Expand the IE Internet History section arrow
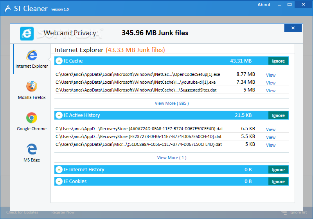This screenshot has width=313, height=219. click(x=59, y=170)
